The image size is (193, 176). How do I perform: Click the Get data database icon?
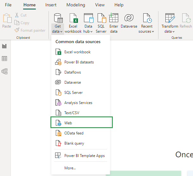(x=58, y=18)
